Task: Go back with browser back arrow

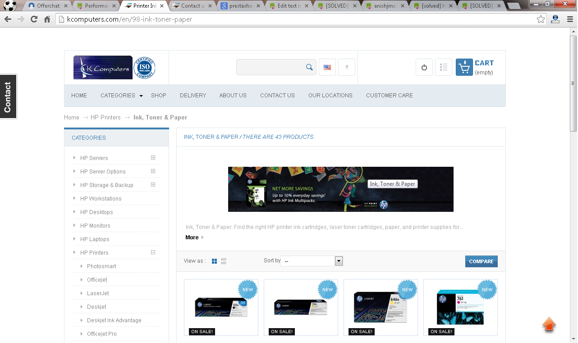Action: pos(8,19)
